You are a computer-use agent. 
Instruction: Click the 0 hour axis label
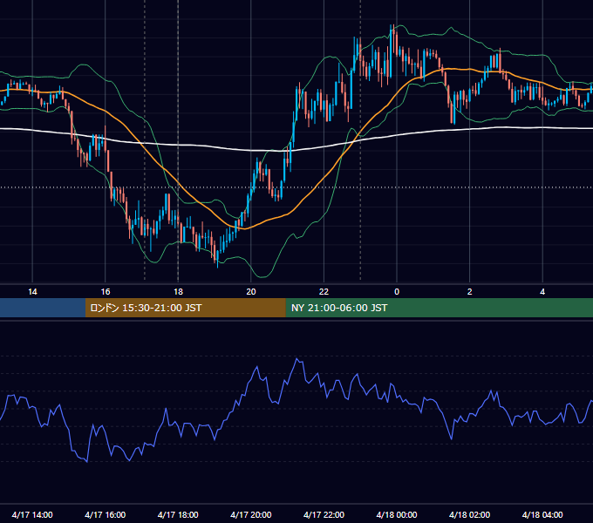397,292
